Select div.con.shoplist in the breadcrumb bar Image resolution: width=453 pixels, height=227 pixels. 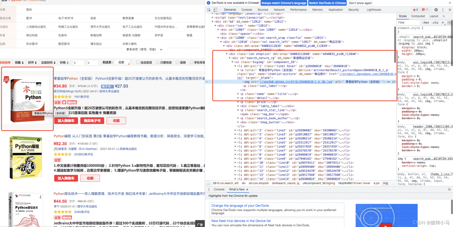coord(258,183)
